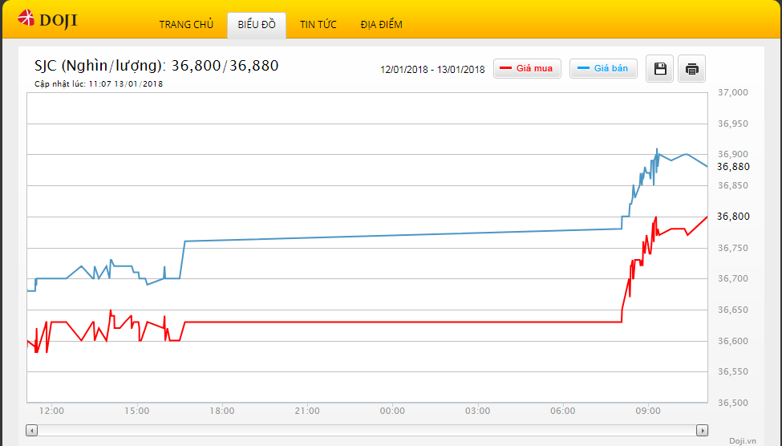
Task: Save the chart with the floppy disk icon
Action: pos(660,68)
